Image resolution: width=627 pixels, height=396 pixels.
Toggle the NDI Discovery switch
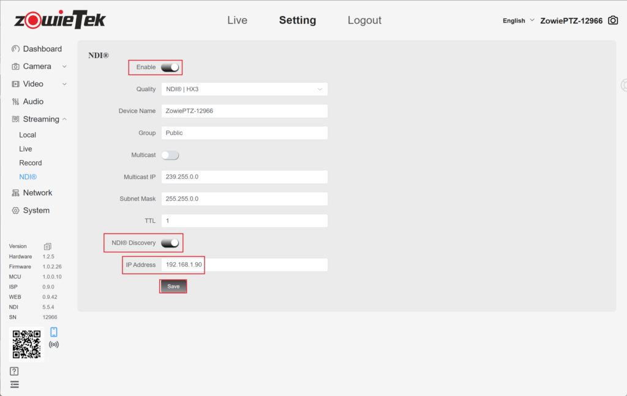170,243
